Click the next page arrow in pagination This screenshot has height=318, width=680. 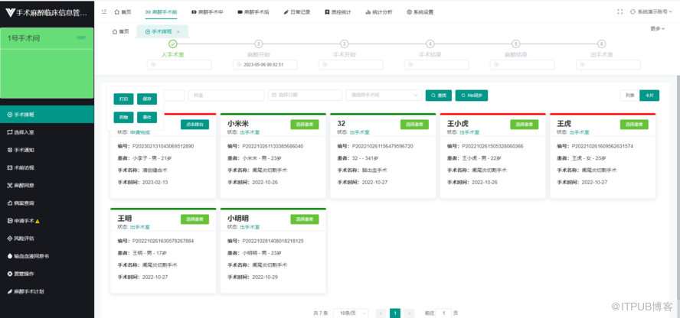[410, 313]
